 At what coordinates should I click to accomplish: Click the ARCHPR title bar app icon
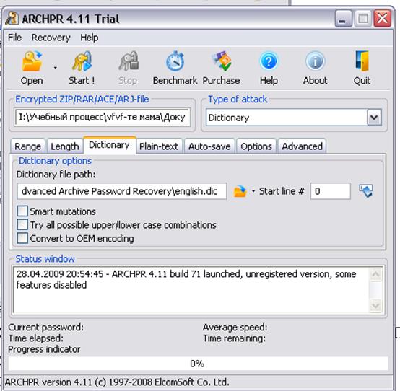point(12,19)
